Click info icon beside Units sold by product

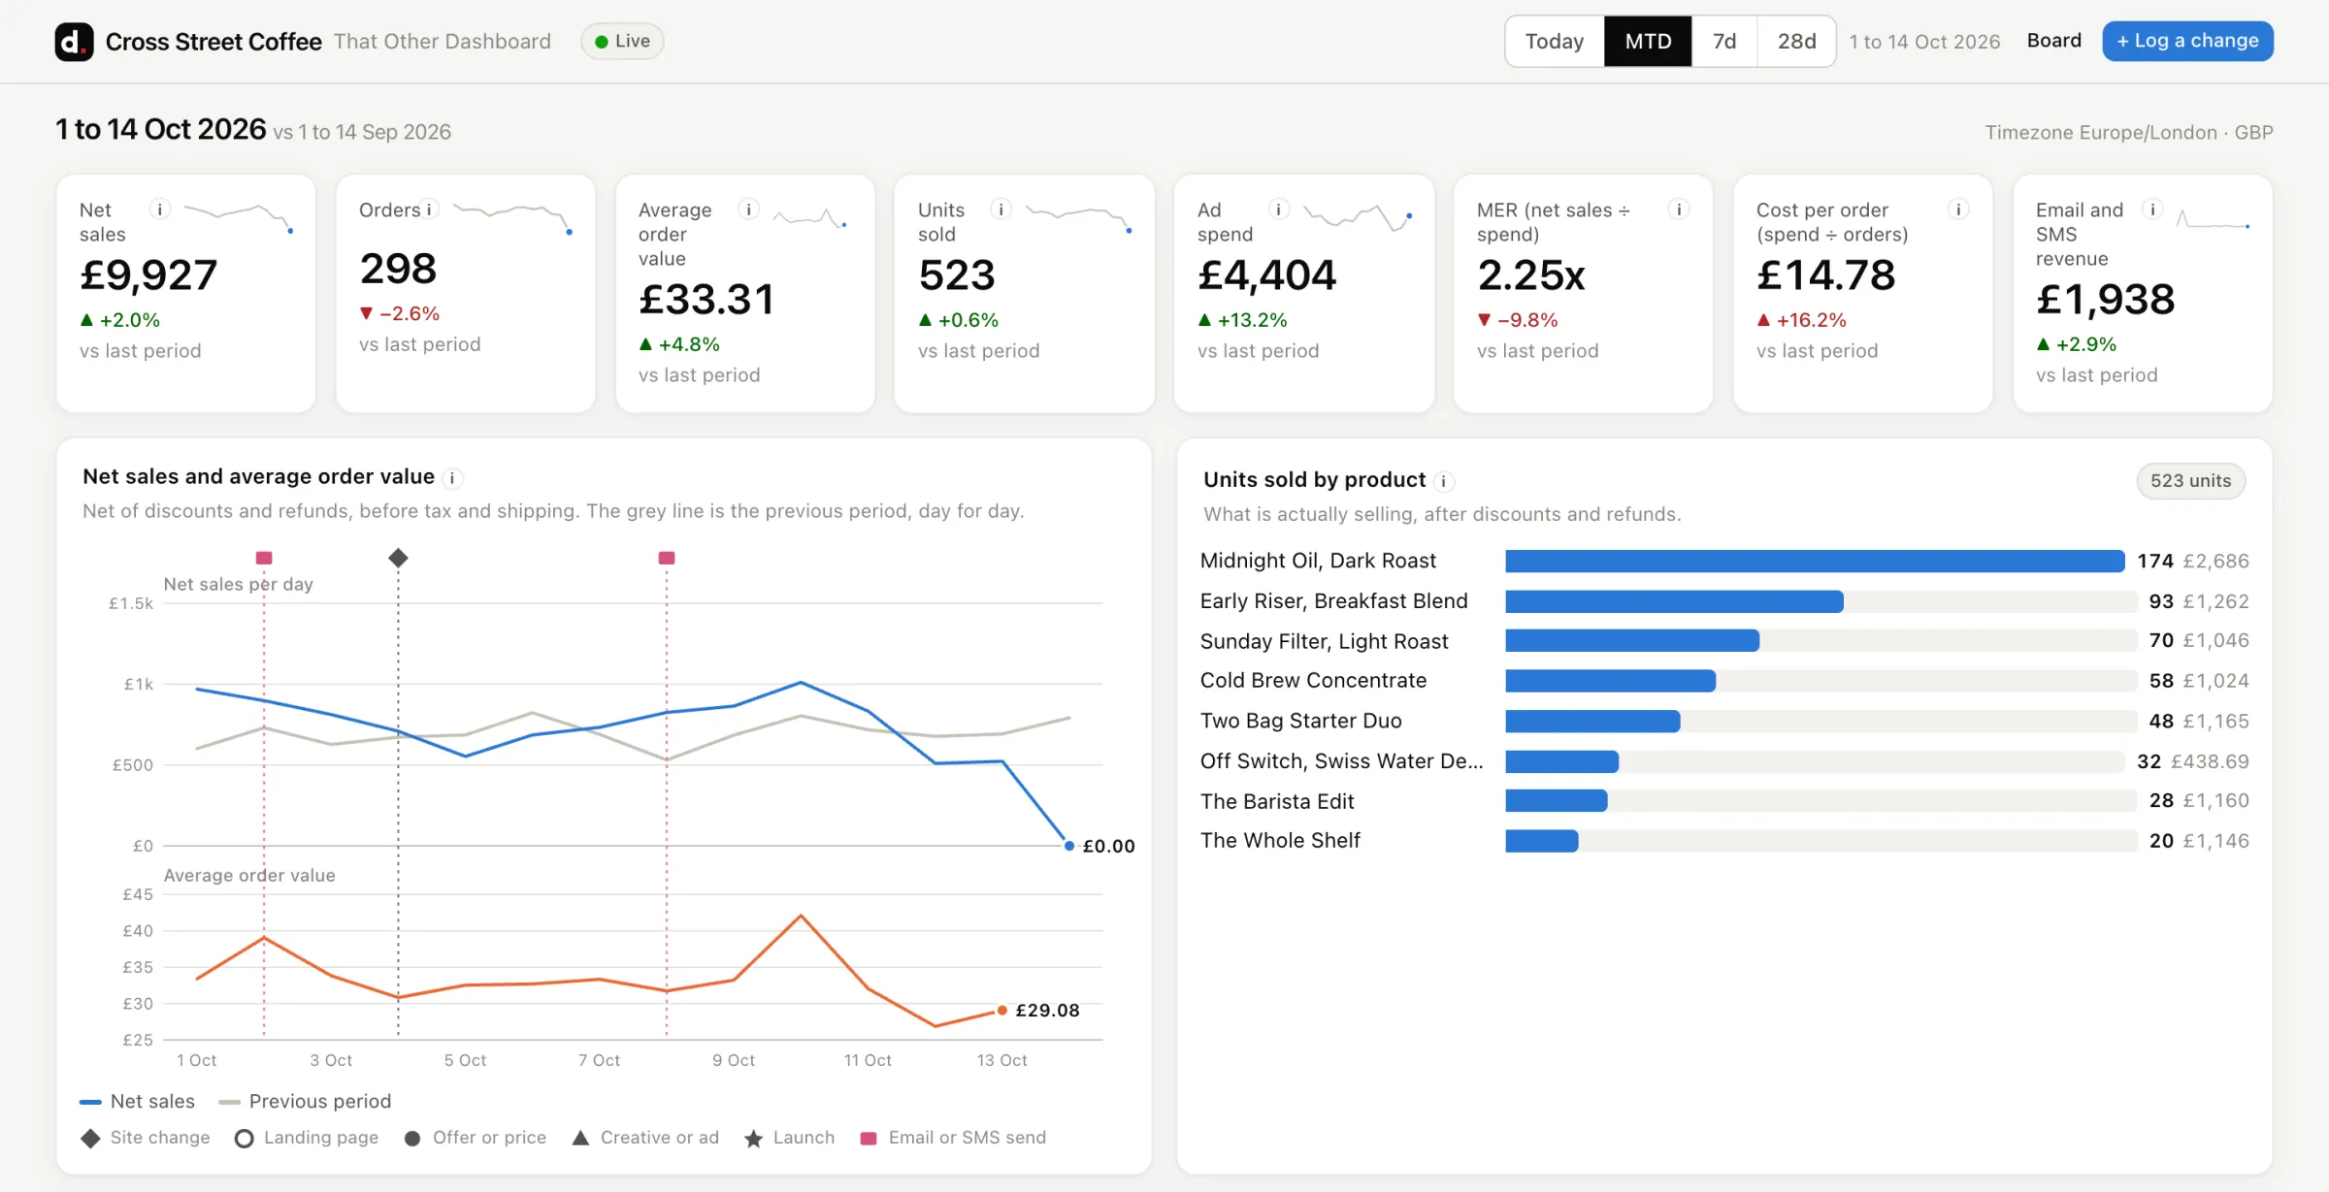(1444, 481)
